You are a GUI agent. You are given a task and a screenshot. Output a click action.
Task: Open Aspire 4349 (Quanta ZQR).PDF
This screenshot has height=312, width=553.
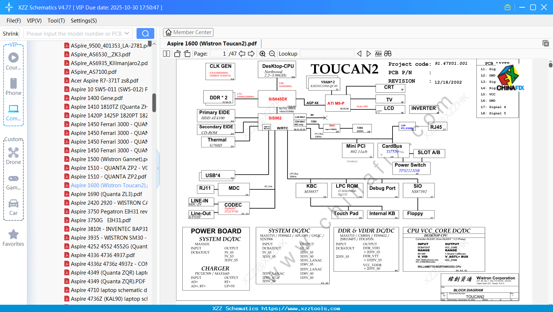coord(108,281)
